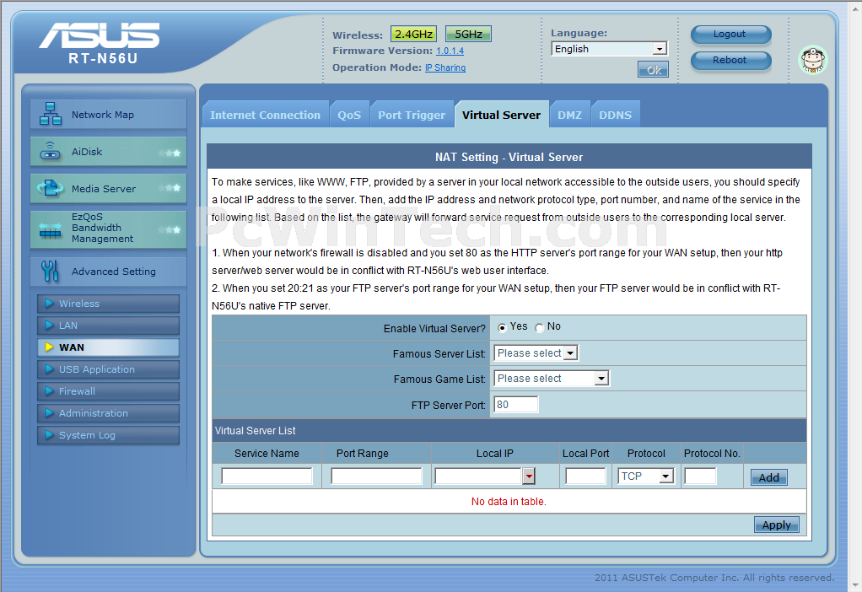Open the Famous Server List dropdown
862x592 pixels.
(x=536, y=353)
